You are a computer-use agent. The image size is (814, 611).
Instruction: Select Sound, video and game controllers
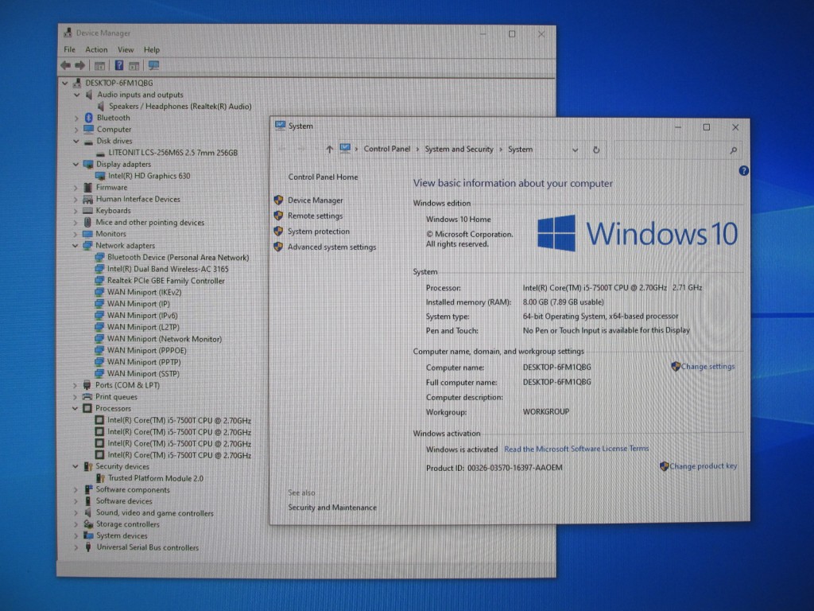pos(155,513)
